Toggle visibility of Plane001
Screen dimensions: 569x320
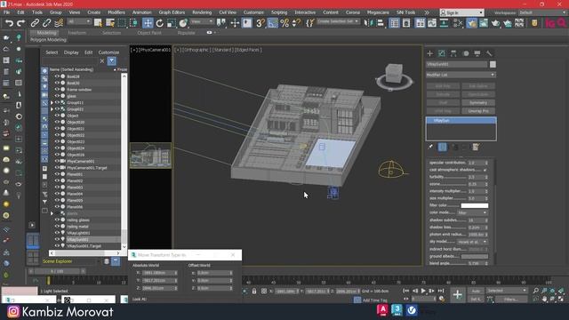coord(57,174)
